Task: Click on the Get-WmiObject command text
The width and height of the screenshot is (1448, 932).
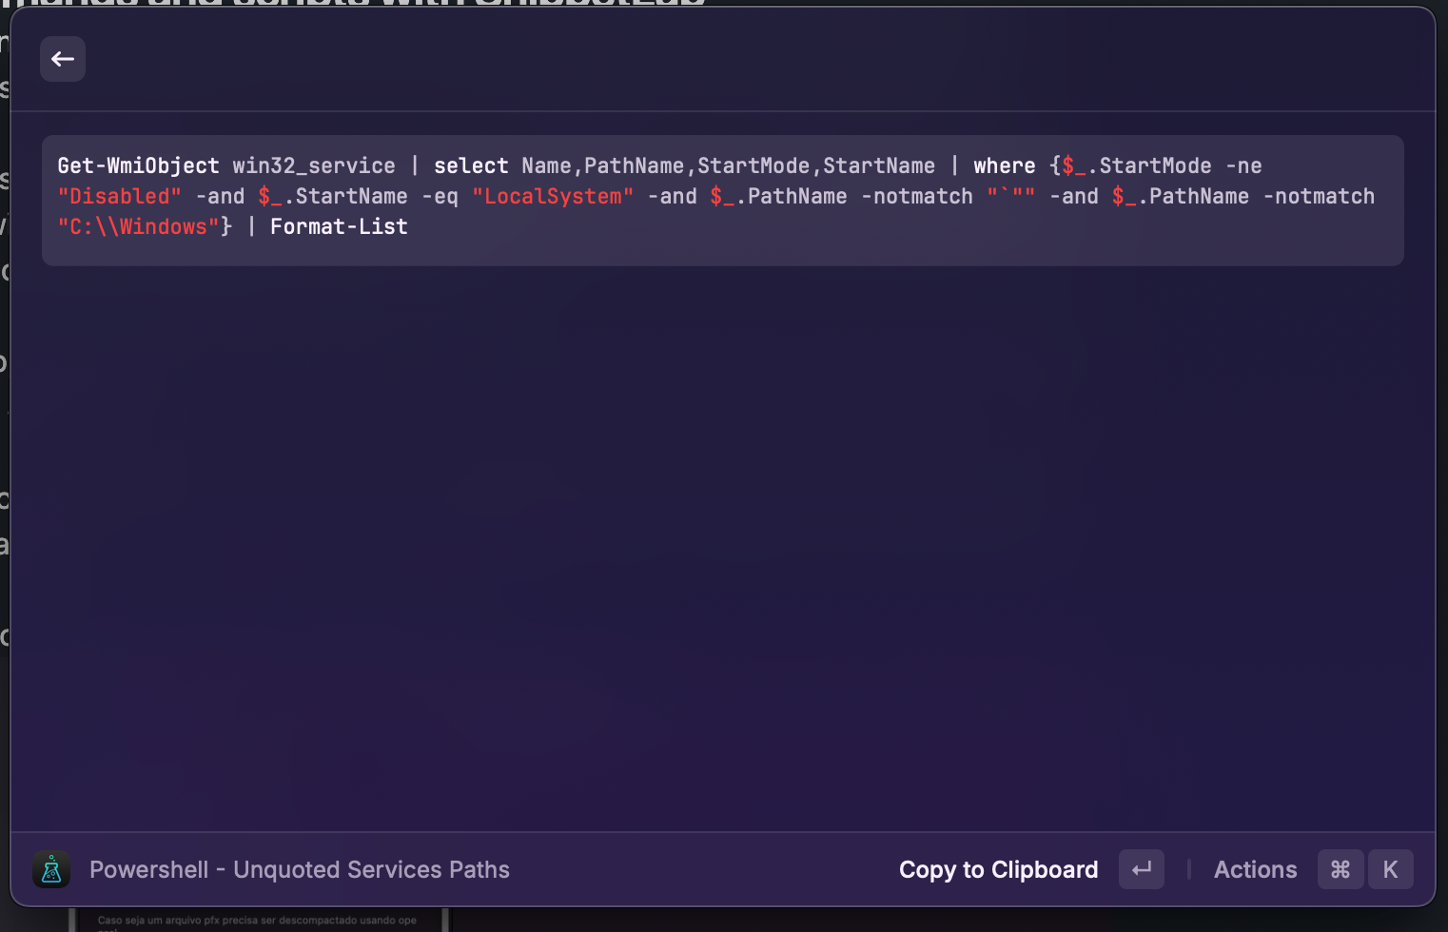Action: [x=138, y=165]
